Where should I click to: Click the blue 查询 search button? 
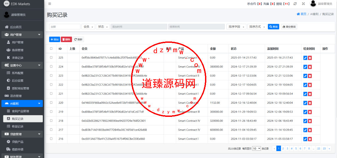(x=273, y=27)
